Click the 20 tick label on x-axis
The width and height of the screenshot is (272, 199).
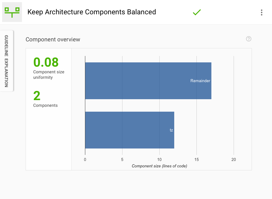(234, 160)
